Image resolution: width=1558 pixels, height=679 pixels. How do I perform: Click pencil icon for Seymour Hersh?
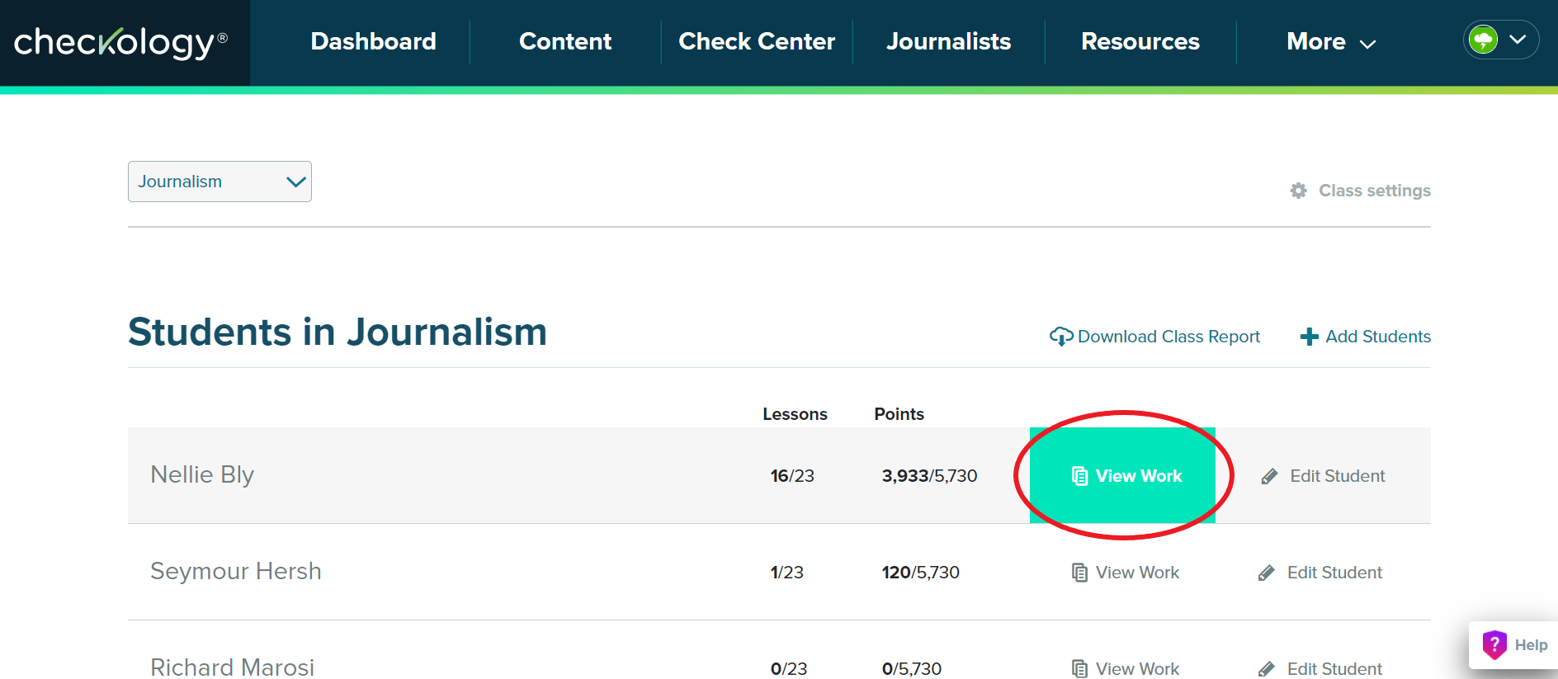pos(1267,573)
